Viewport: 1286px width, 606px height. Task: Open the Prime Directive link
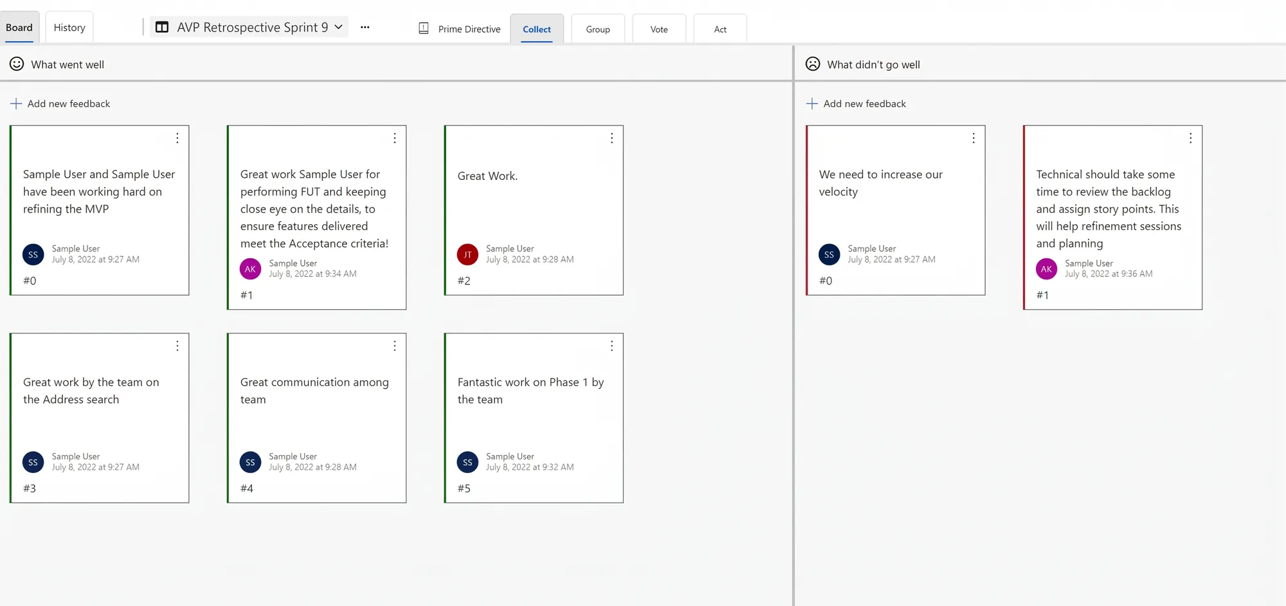pyautogui.click(x=459, y=29)
